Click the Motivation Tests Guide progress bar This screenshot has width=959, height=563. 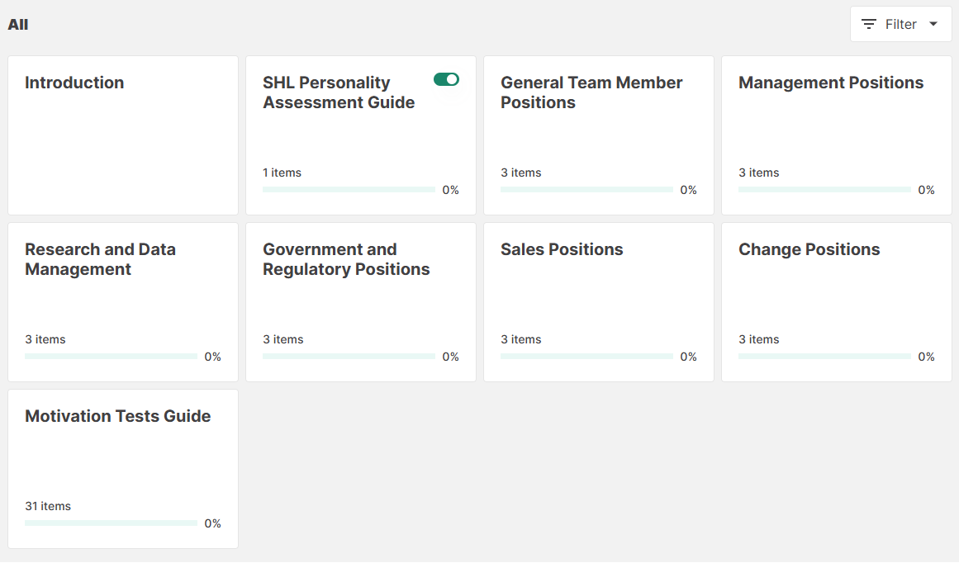[111, 523]
